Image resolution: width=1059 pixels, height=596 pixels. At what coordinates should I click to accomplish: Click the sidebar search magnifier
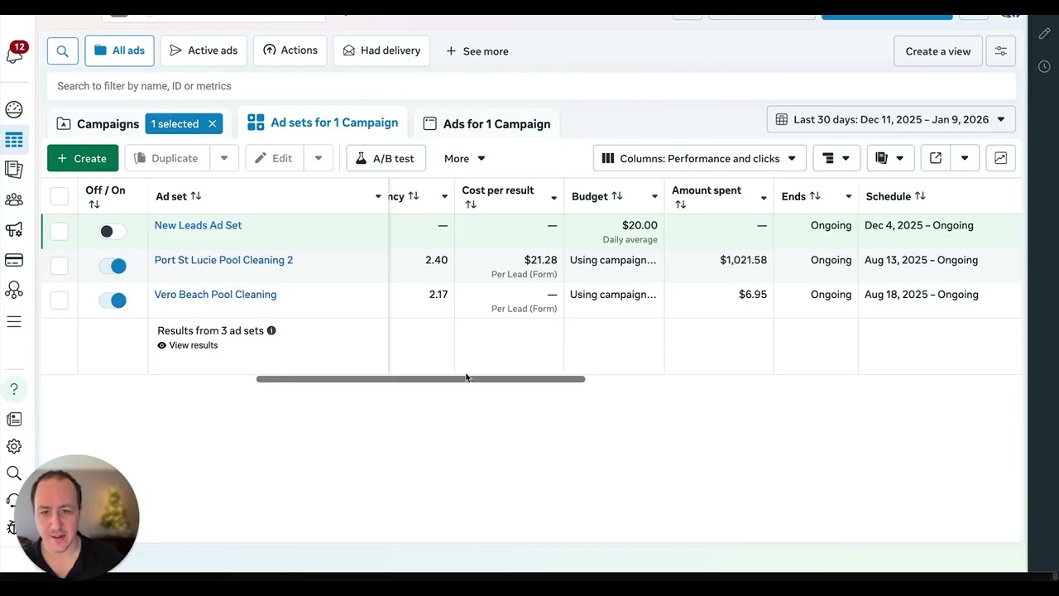[x=14, y=473]
